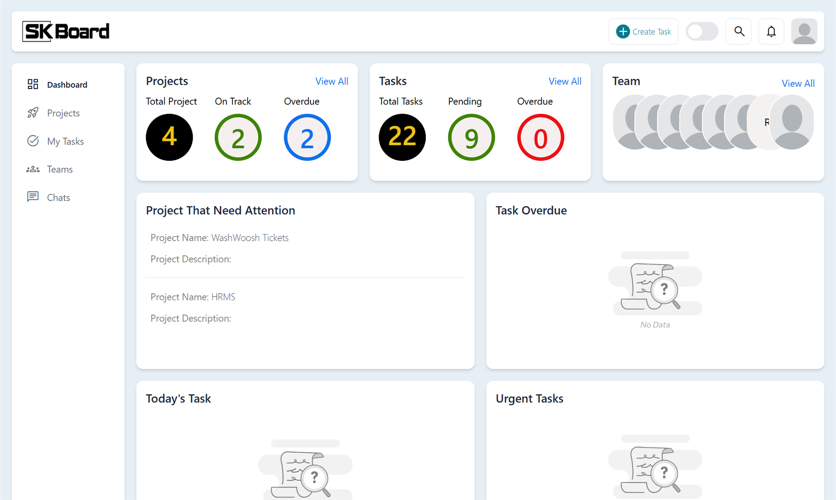This screenshot has width=836, height=500.
Task: Open the user profile avatar
Action: pos(804,32)
